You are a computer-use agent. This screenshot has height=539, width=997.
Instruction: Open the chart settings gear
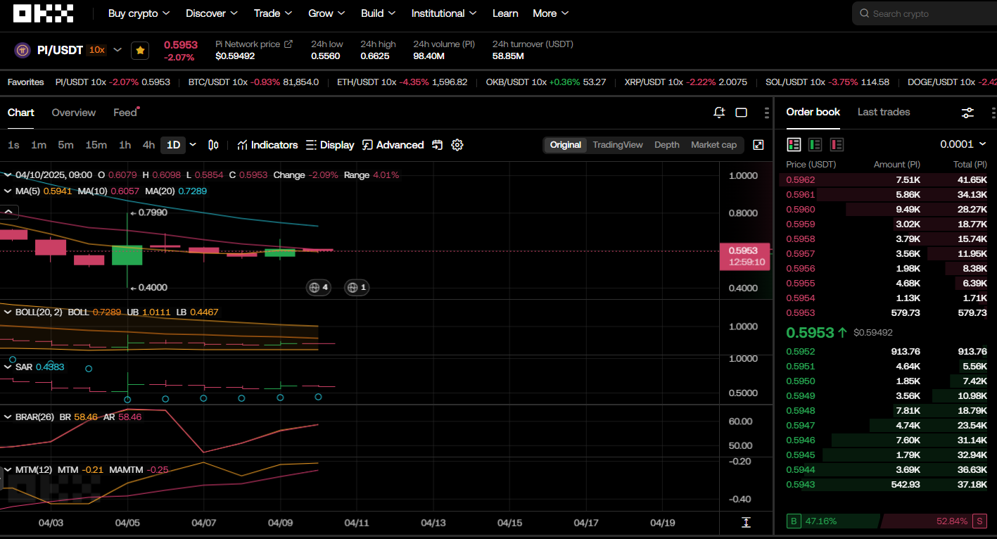pos(457,145)
